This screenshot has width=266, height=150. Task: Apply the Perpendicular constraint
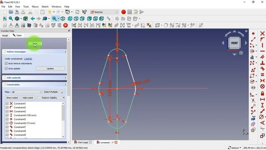[262, 63]
